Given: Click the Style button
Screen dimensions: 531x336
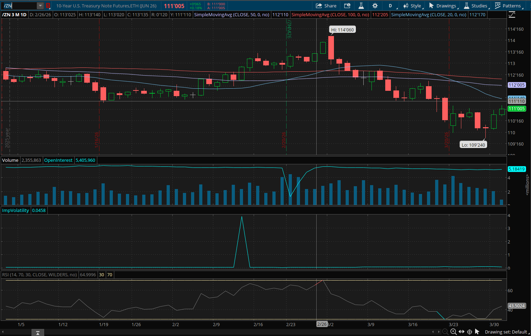Looking at the screenshot, I should pyautogui.click(x=413, y=6).
